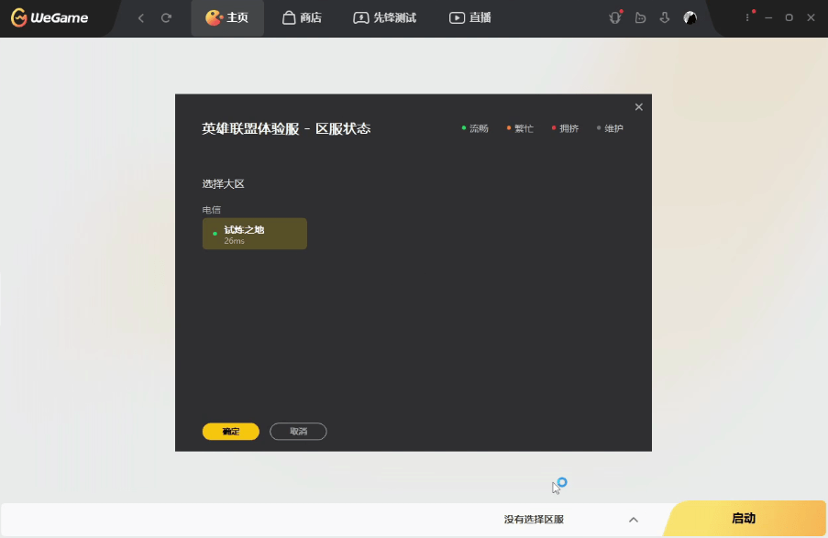Open the 商店 store tab
The image size is (828, 538).
click(x=302, y=18)
